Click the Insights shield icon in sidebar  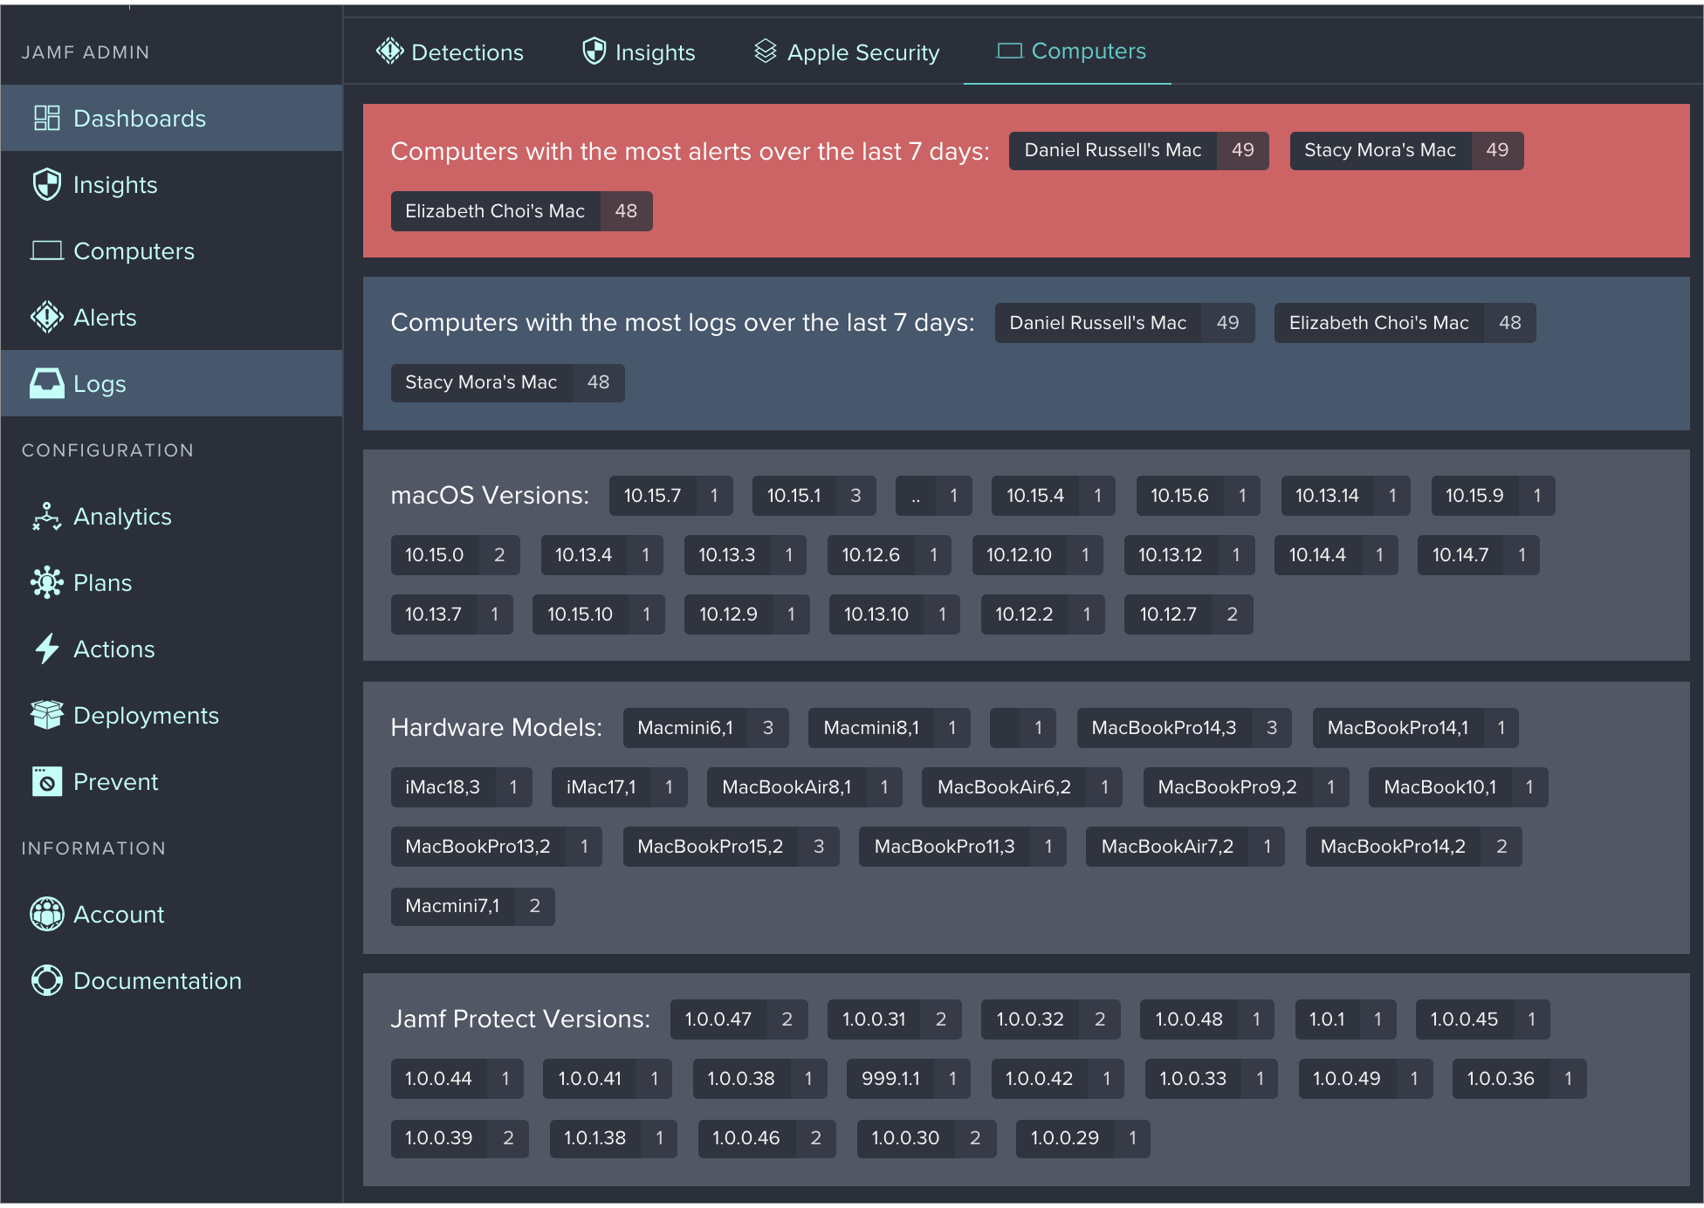tap(46, 184)
